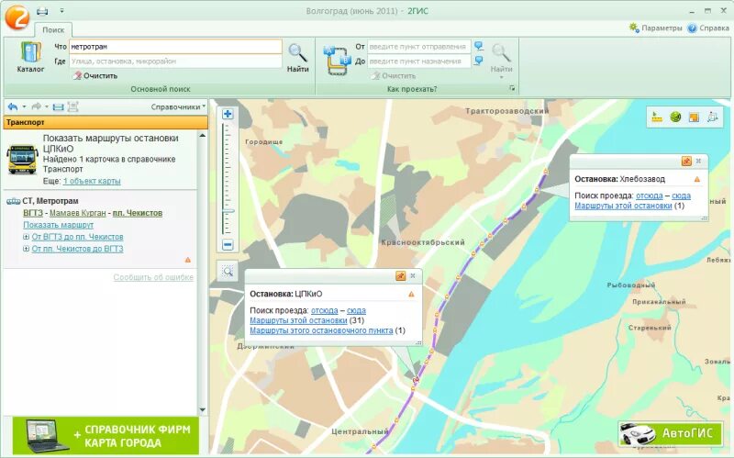Open the пл. Чекистов link
This screenshot has width=734, height=458.
click(138, 213)
